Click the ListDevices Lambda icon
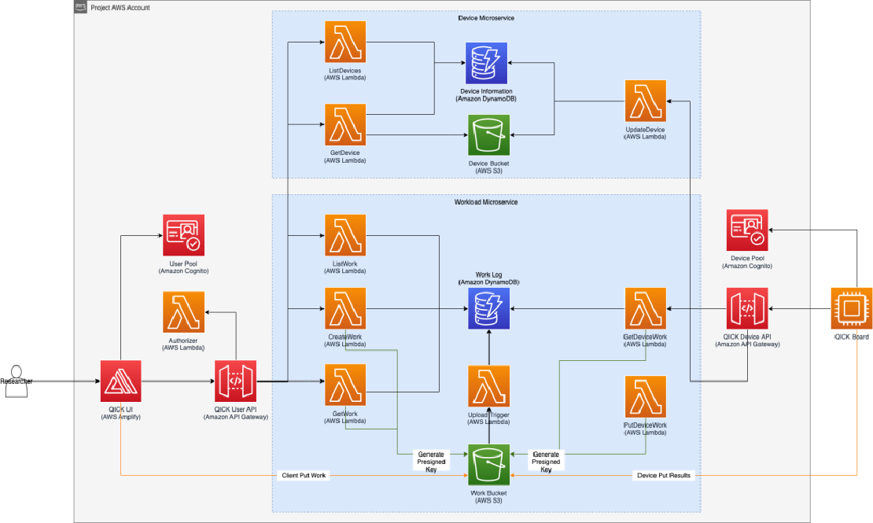The image size is (873, 523). coord(345,42)
